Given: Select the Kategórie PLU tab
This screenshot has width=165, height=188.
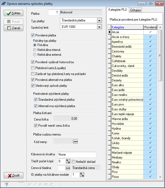Looking at the screenshot, I should click(118, 10).
